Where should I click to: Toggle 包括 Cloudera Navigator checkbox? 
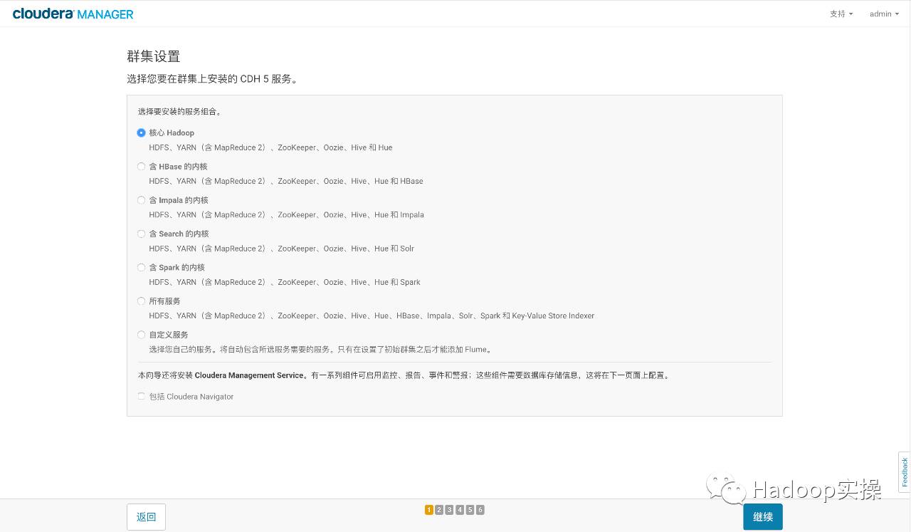click(141, 397)
